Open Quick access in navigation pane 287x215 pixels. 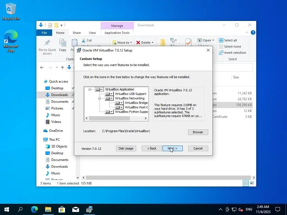[56, 81]
